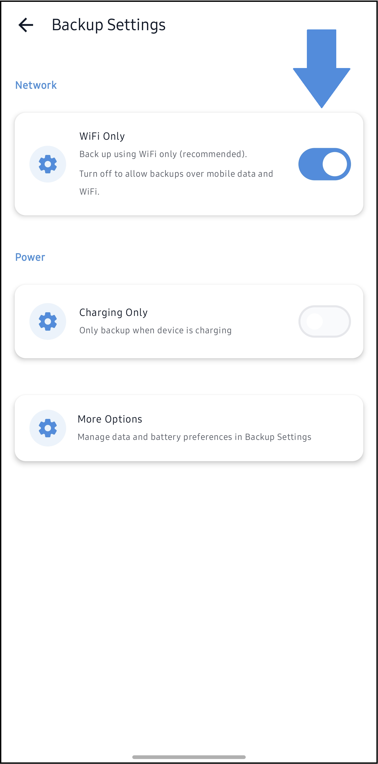Click the settings cog in the Power section
Screen dimensions: 378x764
pos(48,321)
